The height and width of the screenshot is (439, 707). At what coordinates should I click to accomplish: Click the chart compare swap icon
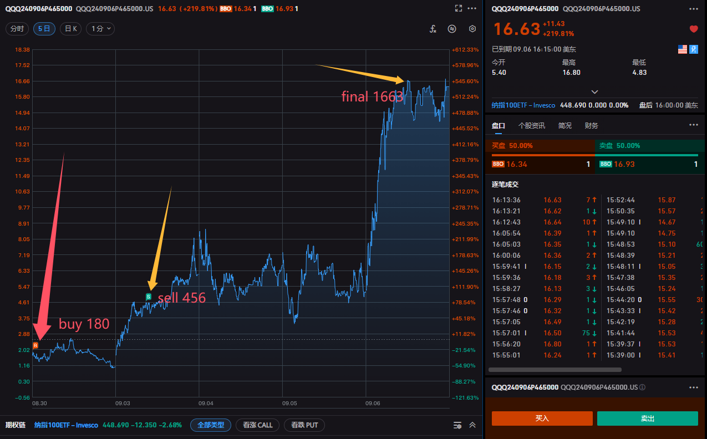point(452,29)
